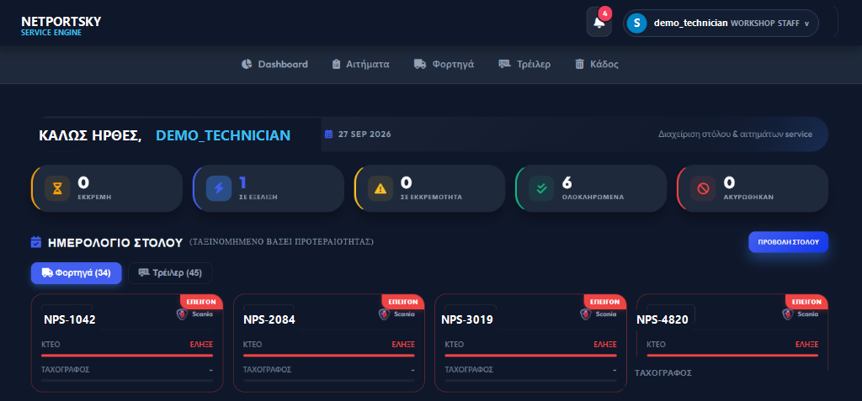Click the Διαχείριση στόλου & αιτημάτων service text

[x=735, y=134]
